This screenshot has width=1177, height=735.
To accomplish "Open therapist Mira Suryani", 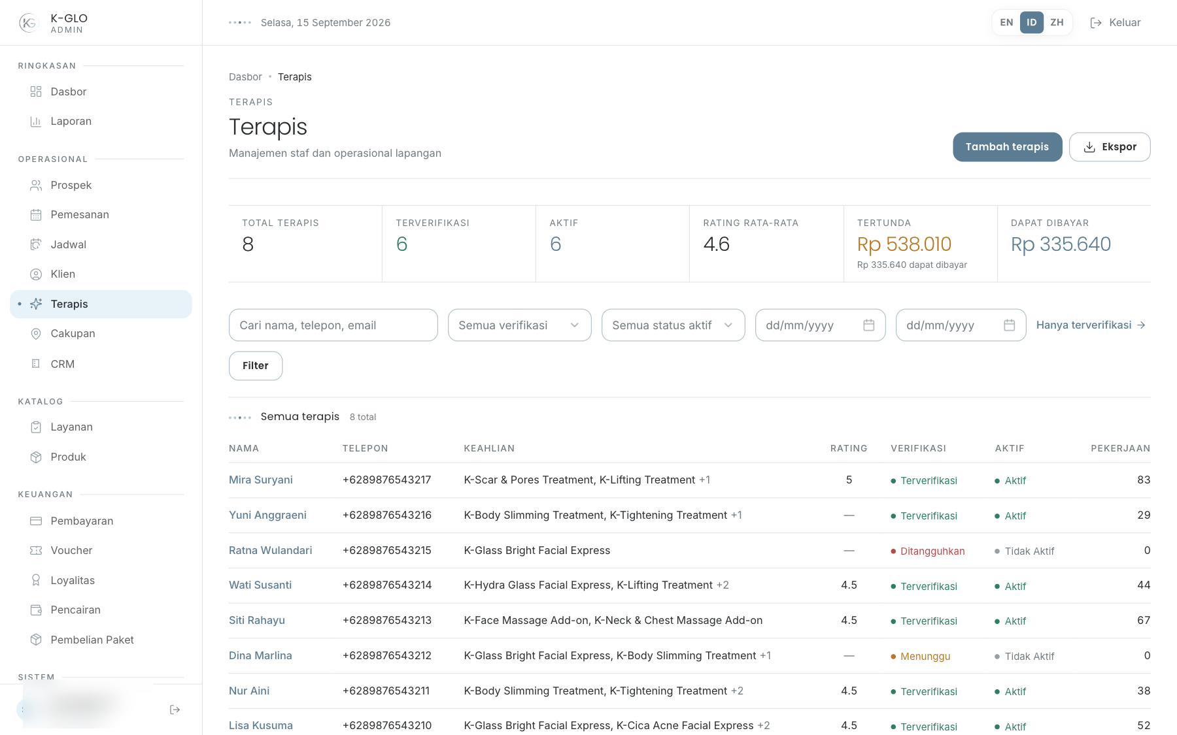I will (261, 480).
